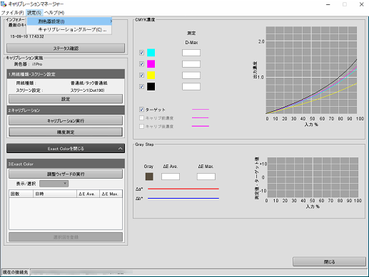Click the Gray color patch
369x277 pixels.
149,177
